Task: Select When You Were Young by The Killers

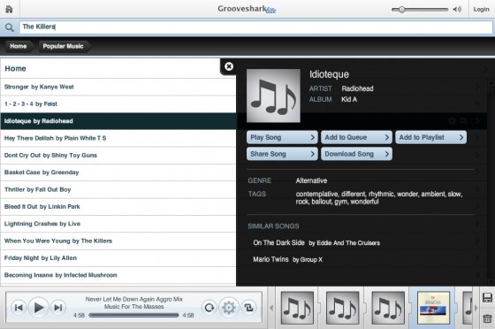Action: [x=118, y=241]
